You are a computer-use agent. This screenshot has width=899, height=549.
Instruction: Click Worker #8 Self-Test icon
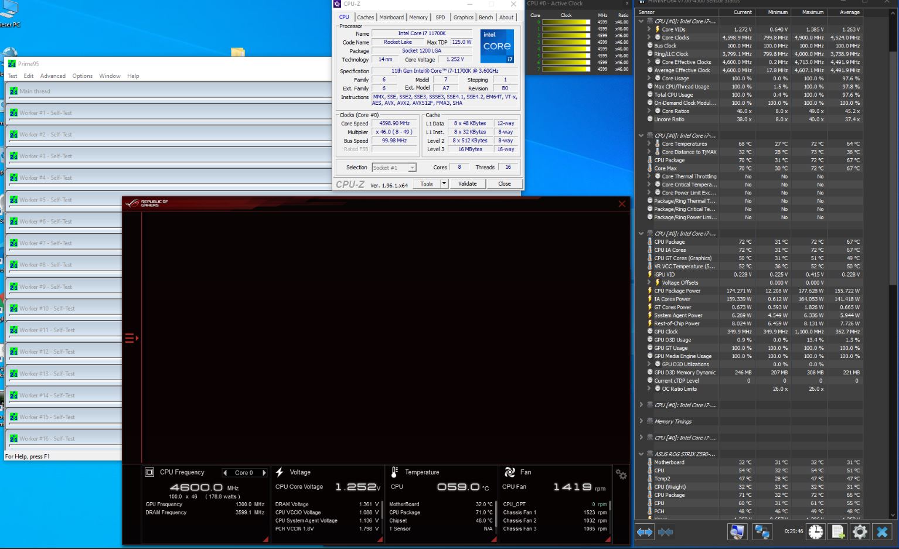tap(13, 265)
